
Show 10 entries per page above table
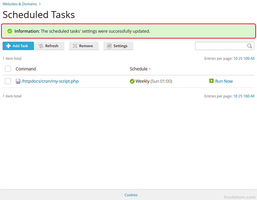tap(235, 58)
